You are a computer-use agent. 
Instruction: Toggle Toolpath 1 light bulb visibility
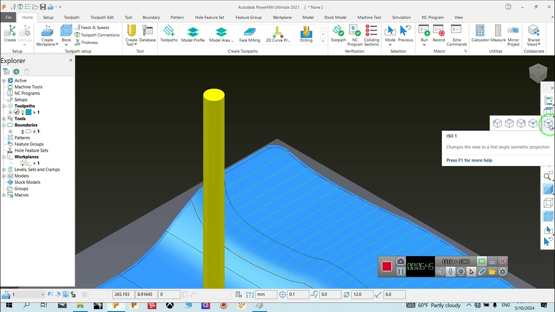click(22, 112)
